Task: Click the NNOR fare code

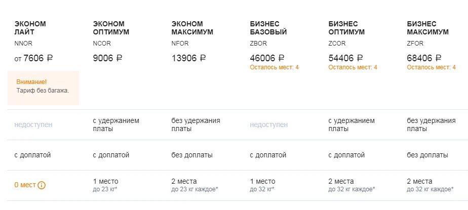Action: coord(23,44)
